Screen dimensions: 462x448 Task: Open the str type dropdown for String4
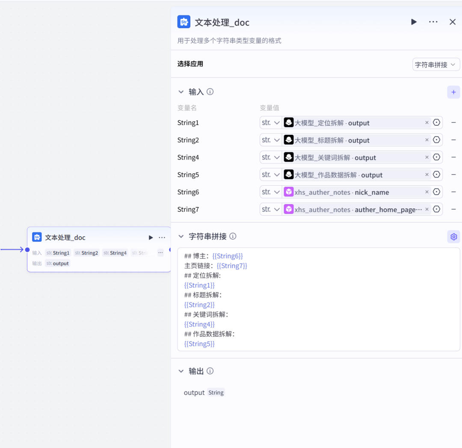pos(270,157)
